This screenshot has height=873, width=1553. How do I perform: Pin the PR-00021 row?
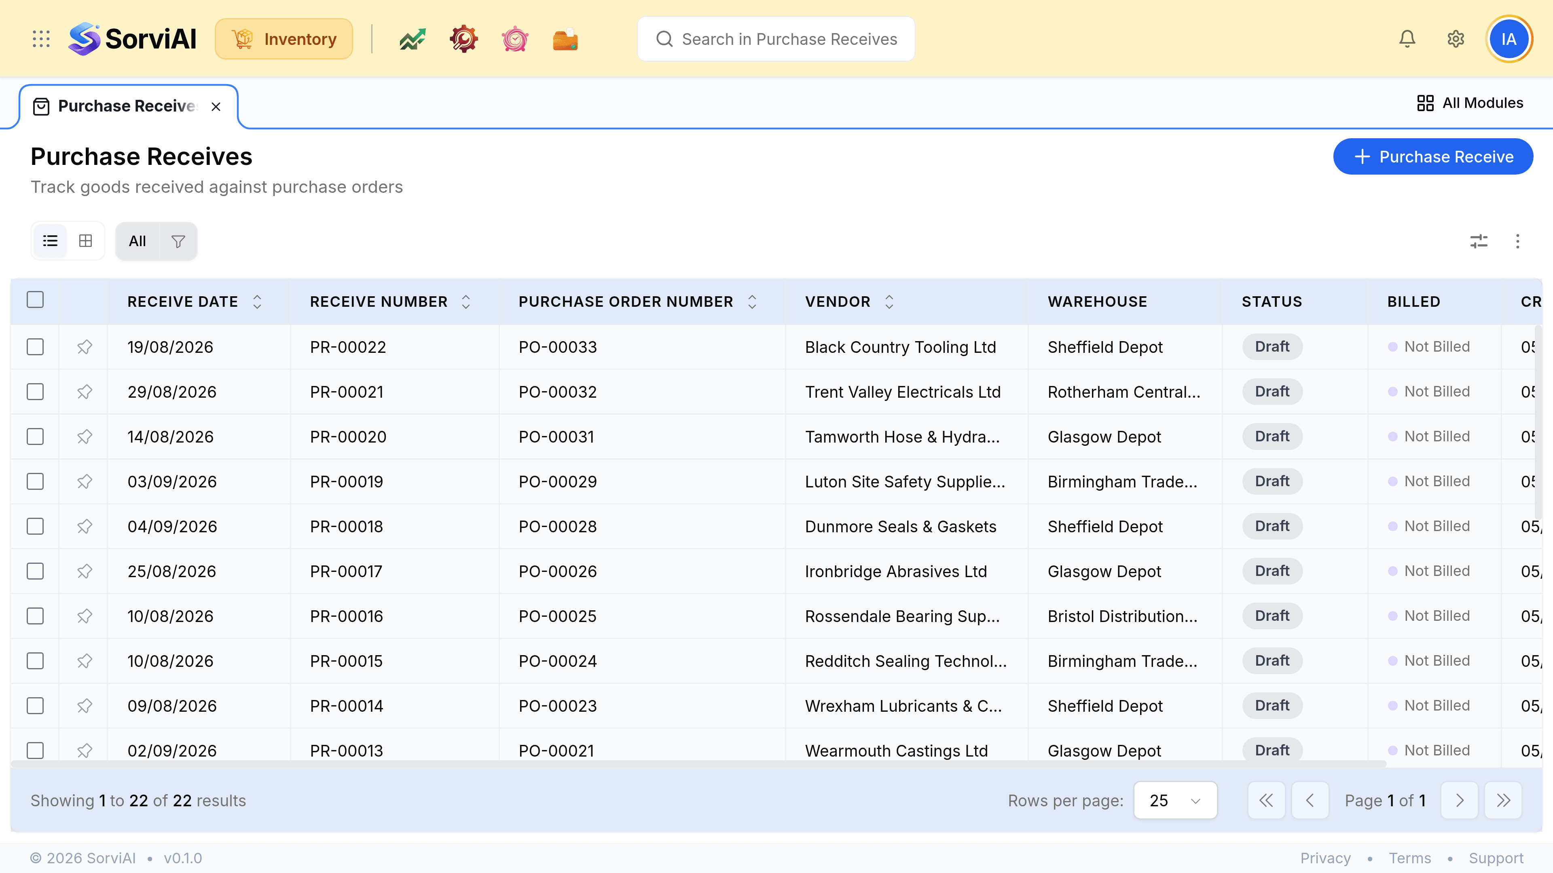click(x=85, y=392)
